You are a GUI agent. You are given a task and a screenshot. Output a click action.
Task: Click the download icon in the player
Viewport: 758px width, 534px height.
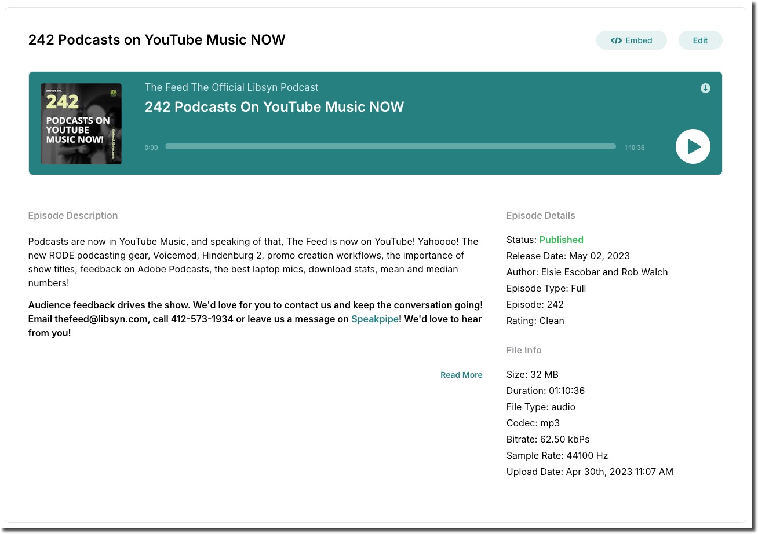(705, 89)
